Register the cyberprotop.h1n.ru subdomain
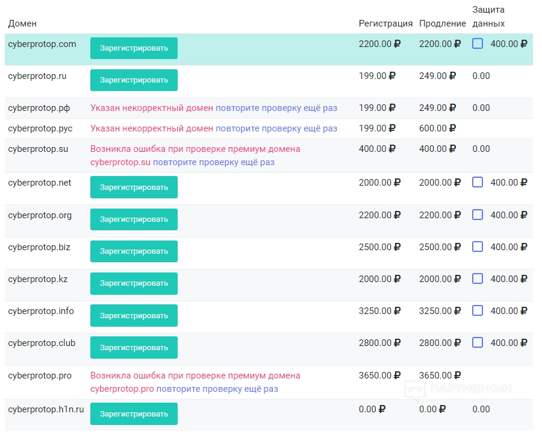 click(x=134, y=414)
